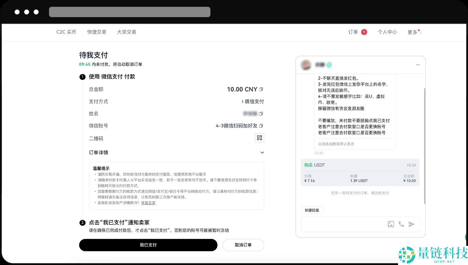
Task: Open chat options via the three-dot icon
Action: [x=418, y=64]
